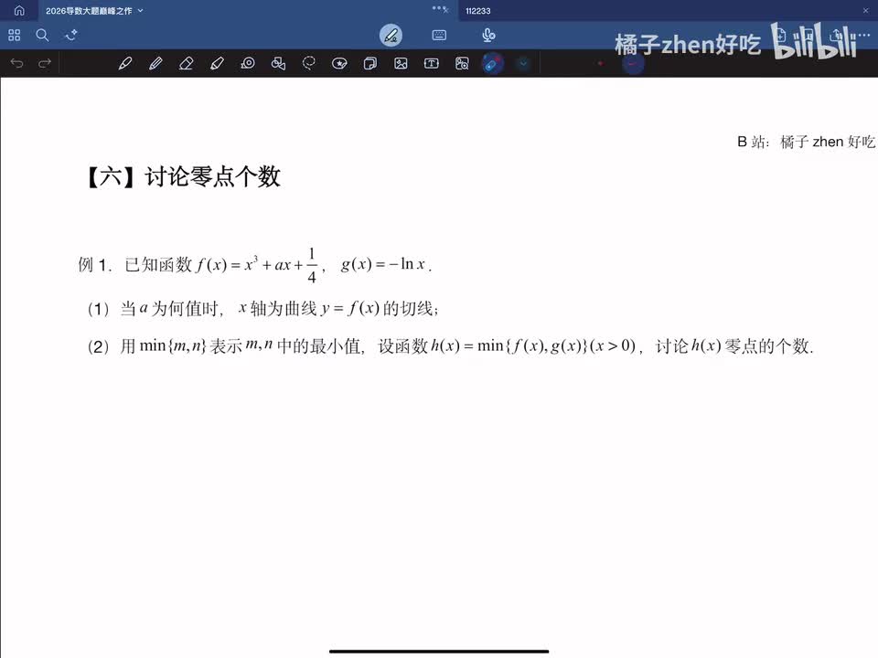Select the Shapes tool

pyautogui.click(x=278, y=63)
